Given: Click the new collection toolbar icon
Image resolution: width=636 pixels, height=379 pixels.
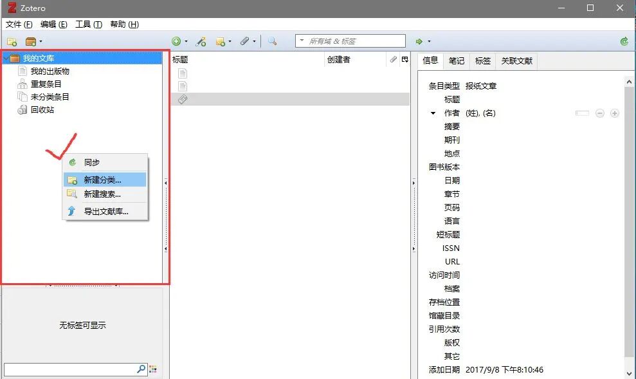Looking at the screenshot, I should point(12,41).
